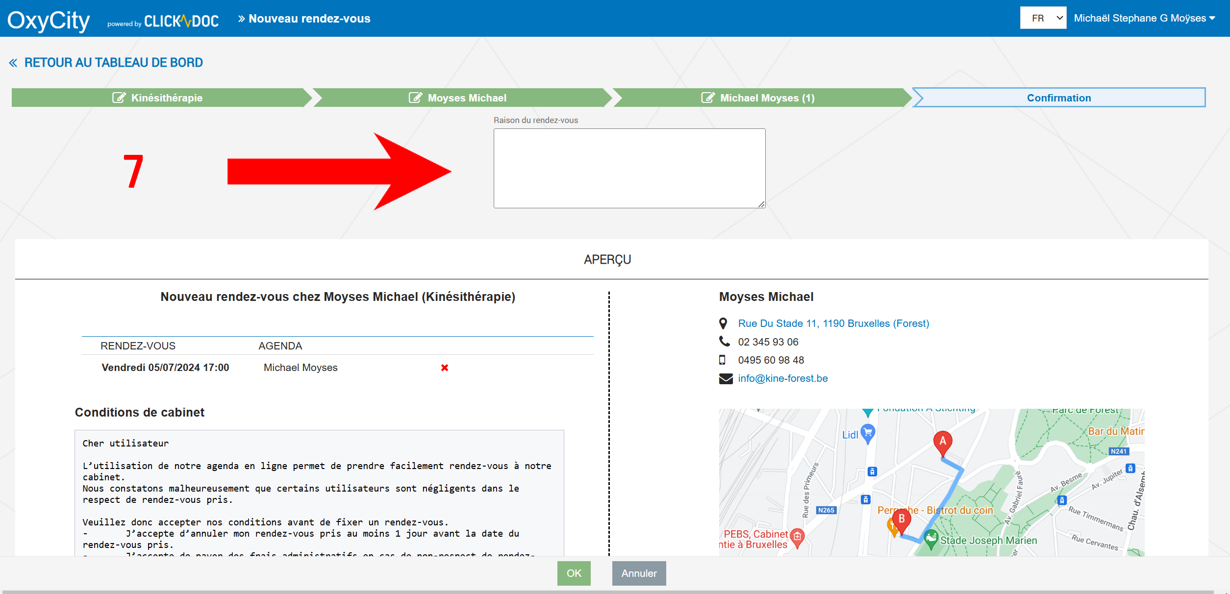The height and width of the screenshot is (594, 1230).
Task: Open the FR language dropdown
Action: 1043,18
